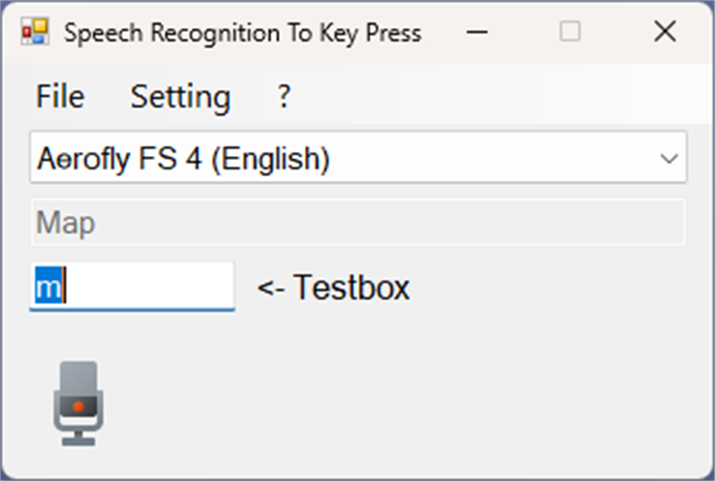The image size is (715, 481).
Task: Minimize the Speech Recognition window
Action: (477, 32)
